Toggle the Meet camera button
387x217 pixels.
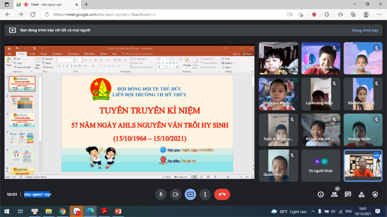click(x=175, y=194)
